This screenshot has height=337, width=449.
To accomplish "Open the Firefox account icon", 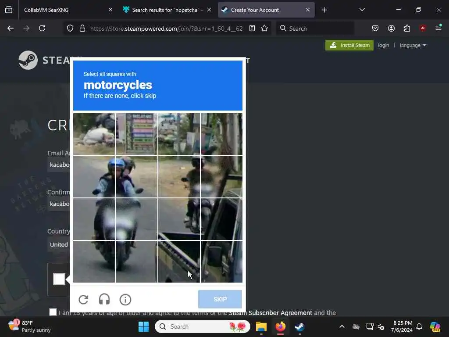I will (x=391, y=28).
